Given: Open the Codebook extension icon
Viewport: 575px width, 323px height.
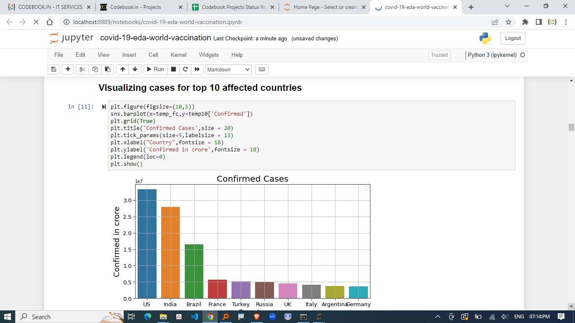Looking at the screenshot, I should [552, 22].
